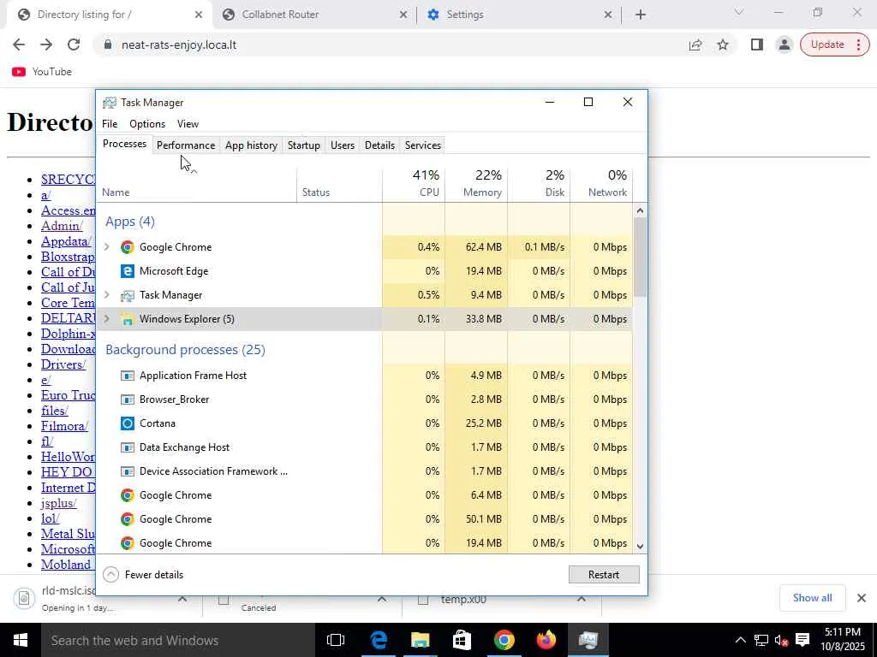Open the View menu in Task Manager
877x657 pixels.
point(188,124)
